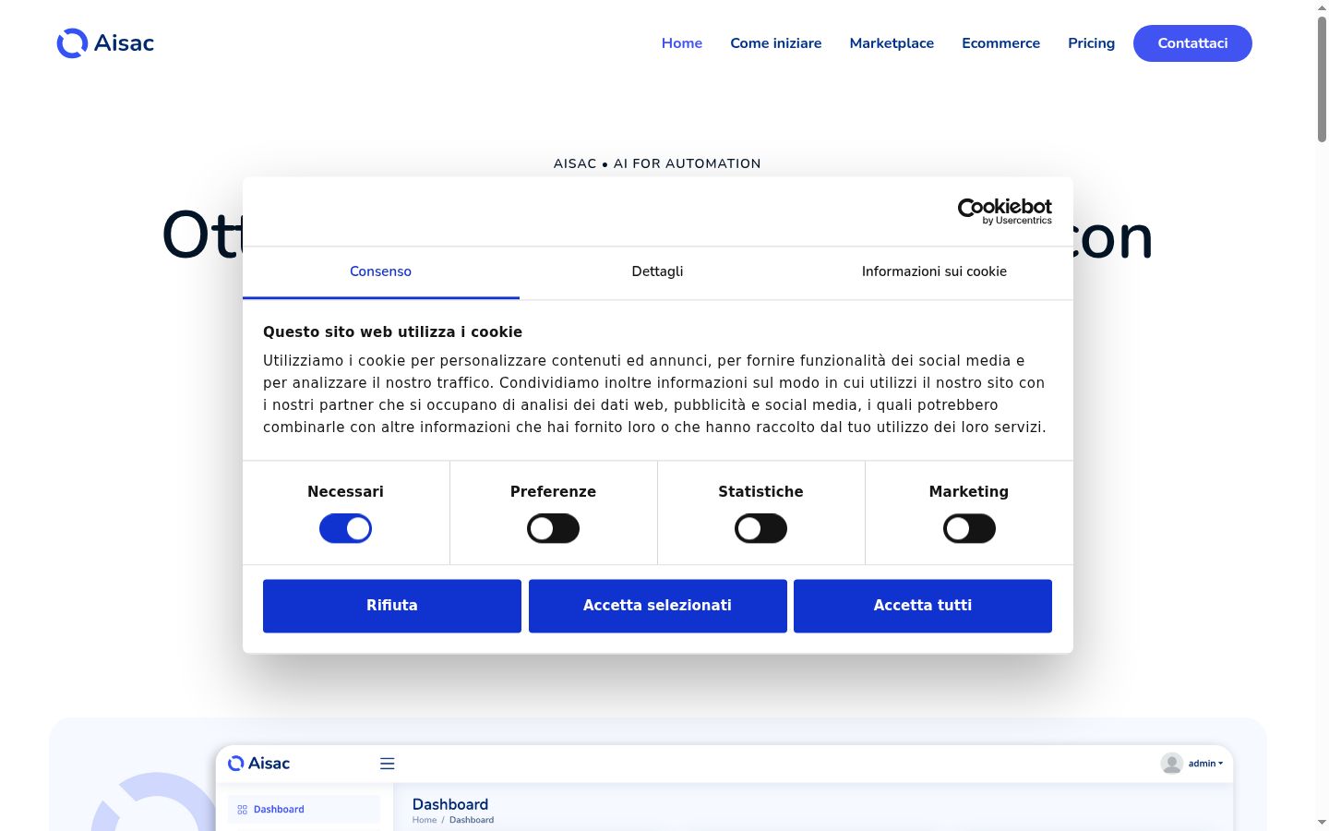Screen dimensions: 1329x831
Task: Click Rifiuta to reject cookies
Action: [x=392, y=606]
